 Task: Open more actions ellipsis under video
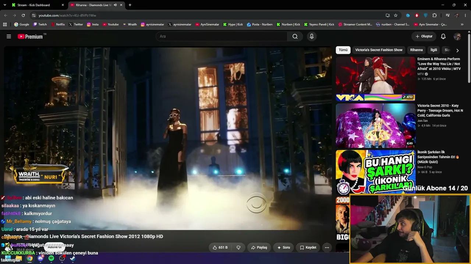(x=327, y=247)
